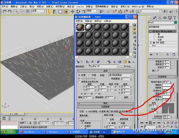Open the 修改器列表 dropdown

162,27
